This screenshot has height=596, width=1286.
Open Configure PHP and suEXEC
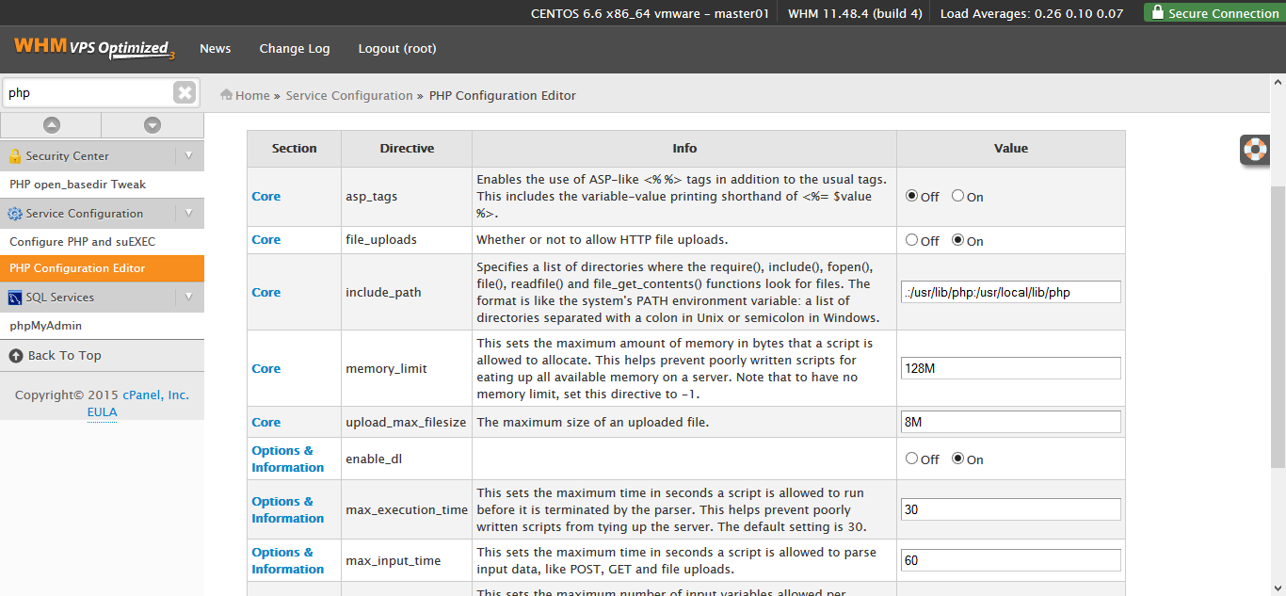coord(83,242)
